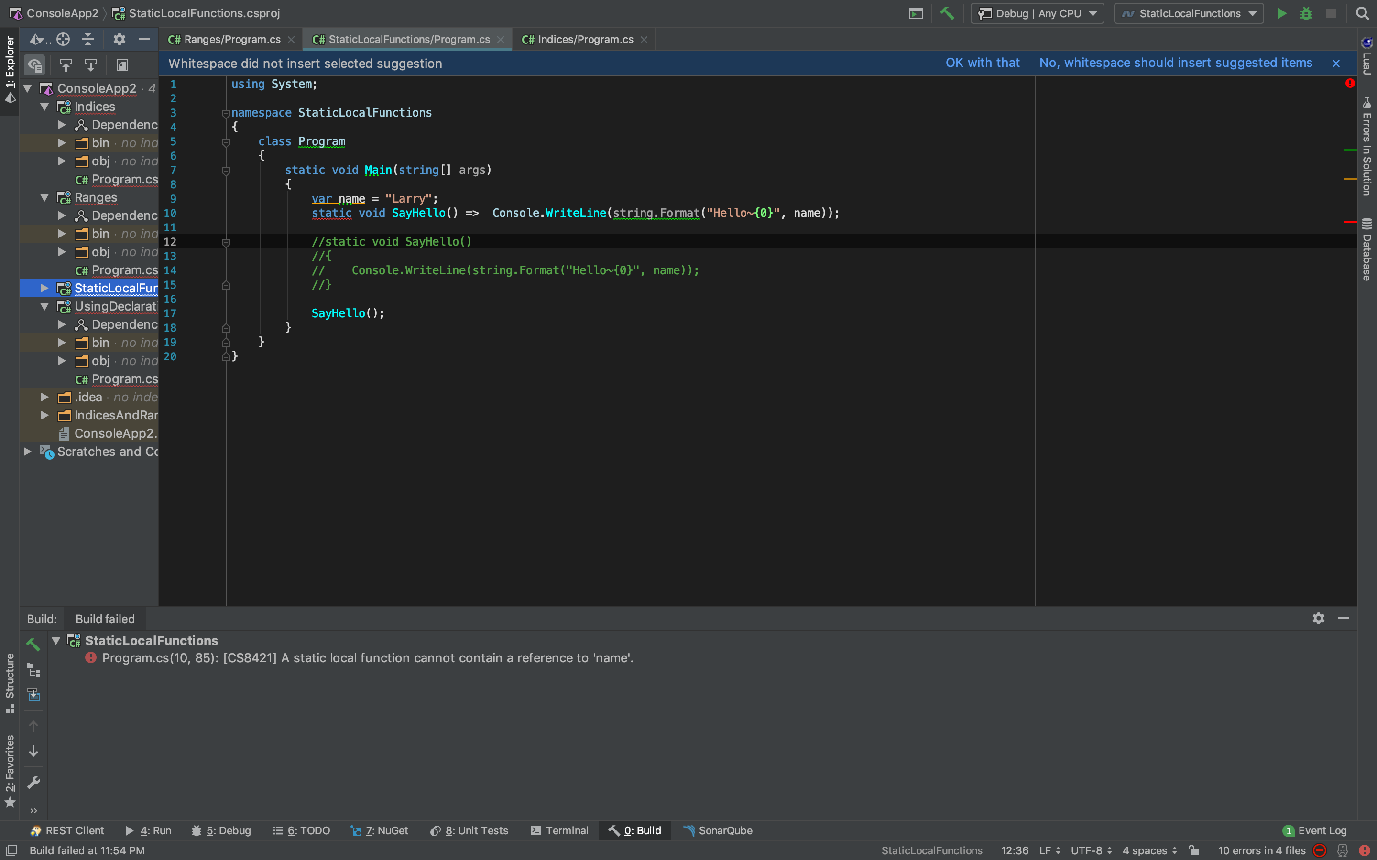Start debugging with the bug icon
Screen dimensions: 1377x860
[1306, 14]
